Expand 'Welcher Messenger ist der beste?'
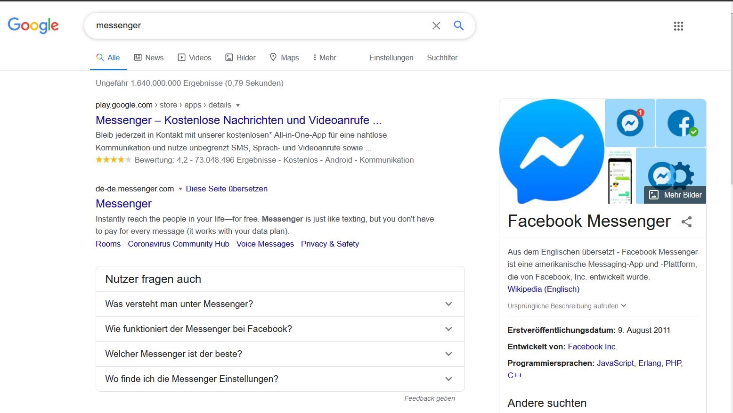This screenshot has height=413, width=733. click(x=280, y=354)
